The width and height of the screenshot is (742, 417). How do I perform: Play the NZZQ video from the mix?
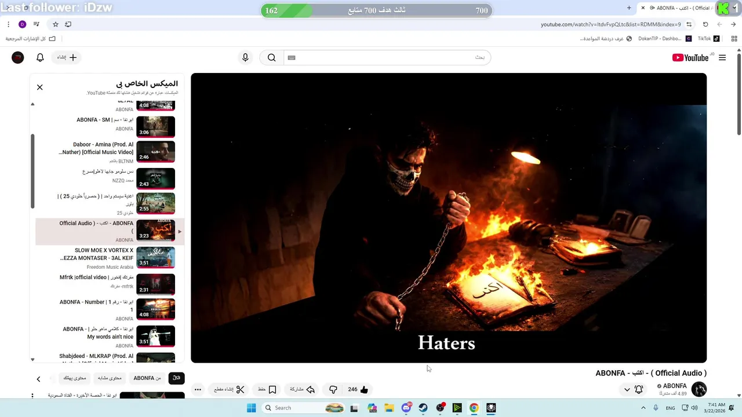tap(110, 178)
